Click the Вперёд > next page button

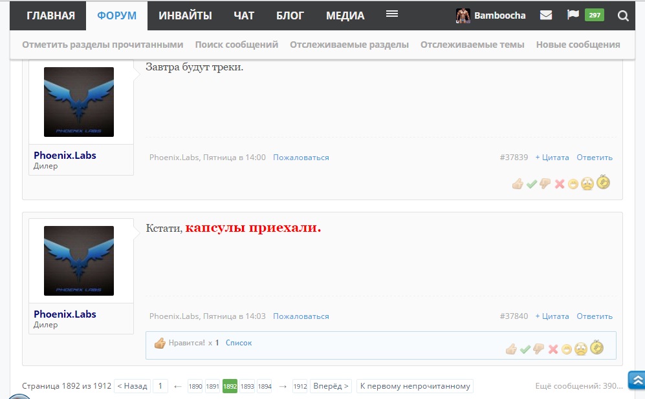pyautogui.click(x=331, y=386)
